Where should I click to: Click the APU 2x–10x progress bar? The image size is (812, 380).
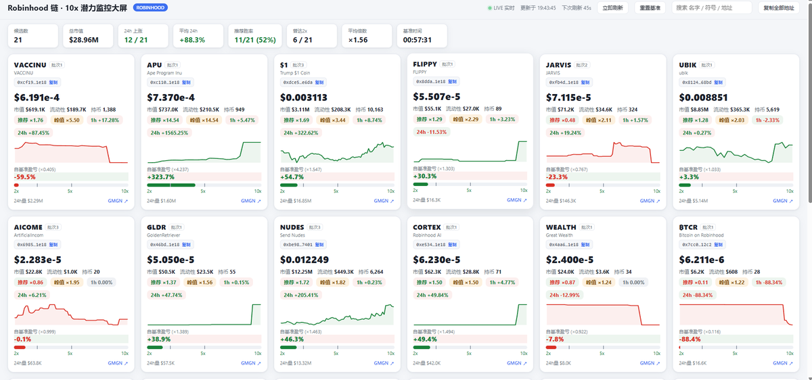coord(204,185)
